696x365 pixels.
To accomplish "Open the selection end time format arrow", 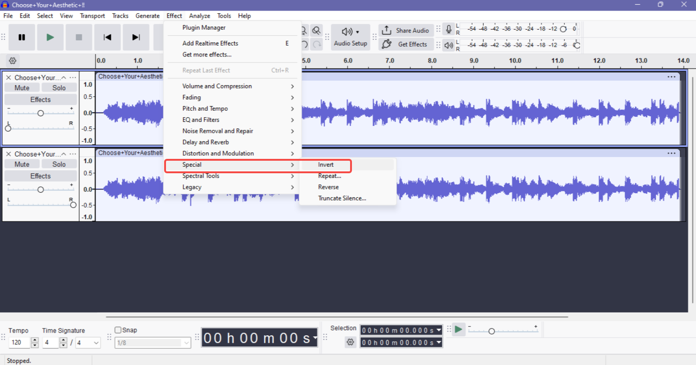I will 439,342.
